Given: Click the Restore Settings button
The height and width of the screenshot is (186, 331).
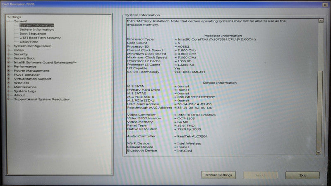Looking at the screenshot, I should [x=218, y=175].
